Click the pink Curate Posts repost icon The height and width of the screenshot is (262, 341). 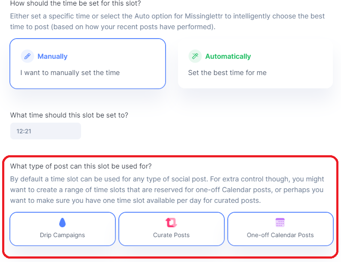(172, 223)
